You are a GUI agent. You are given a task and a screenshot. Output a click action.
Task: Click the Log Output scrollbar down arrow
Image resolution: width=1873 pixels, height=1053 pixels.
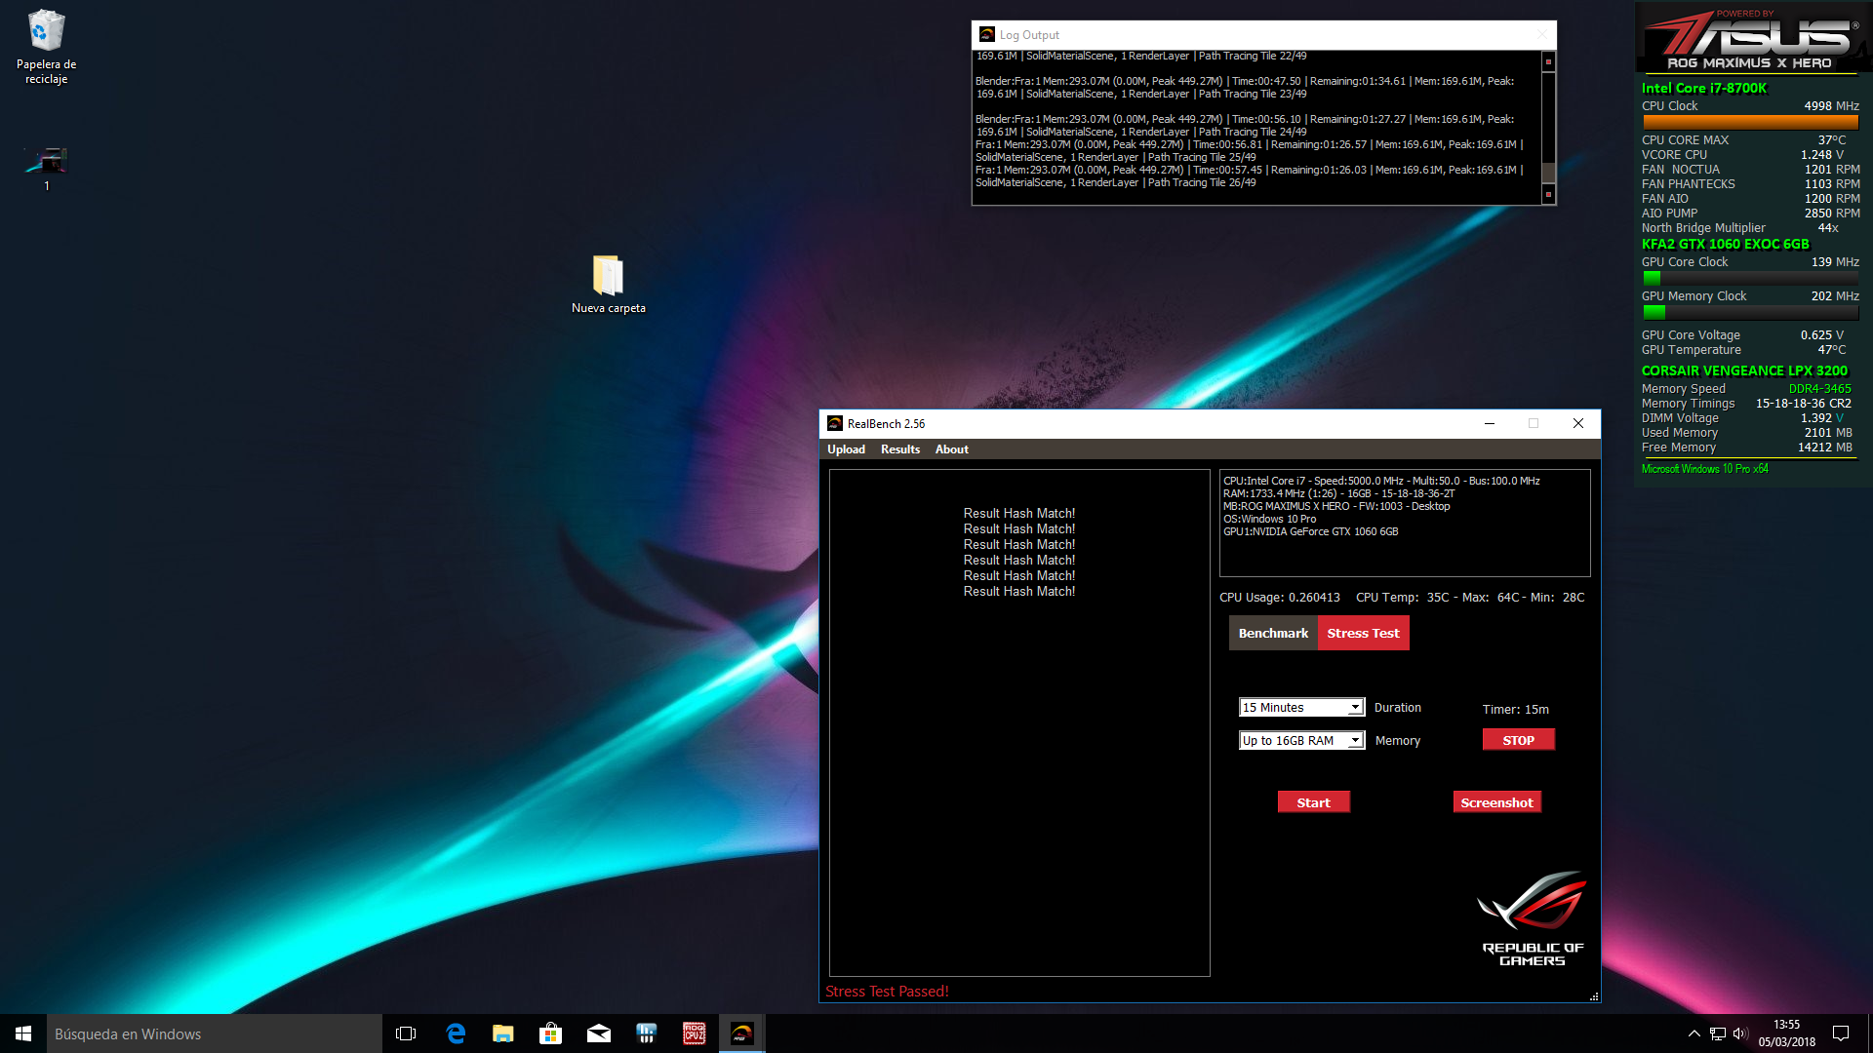[x=1548, y=195]
